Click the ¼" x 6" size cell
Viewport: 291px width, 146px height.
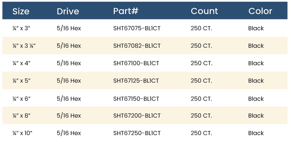(x=21, y=99)
